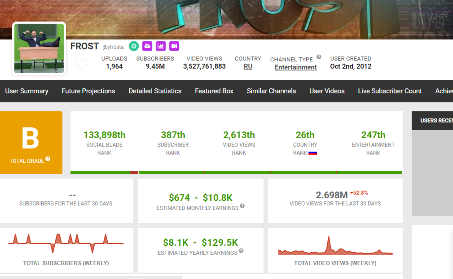Click the 2.698M video views figure

[332, 195]
